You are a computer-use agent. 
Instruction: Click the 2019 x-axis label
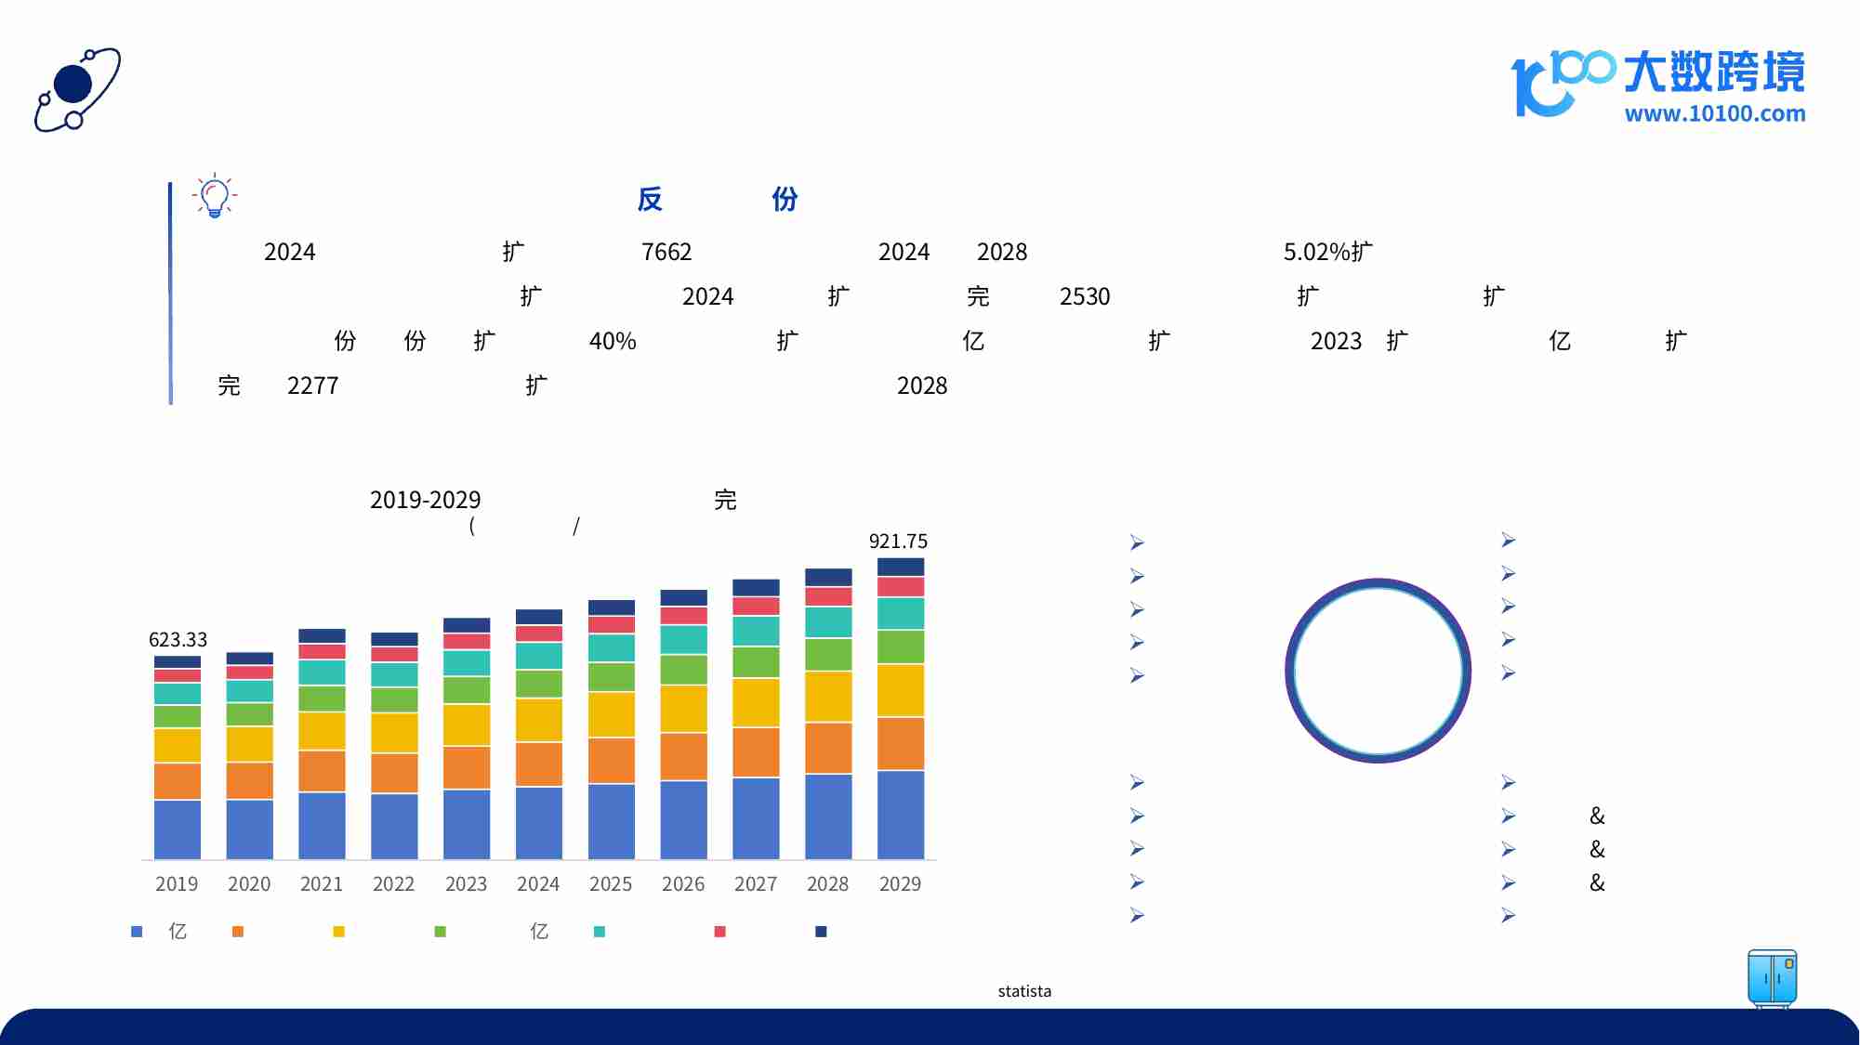click(x=177, y=884)
